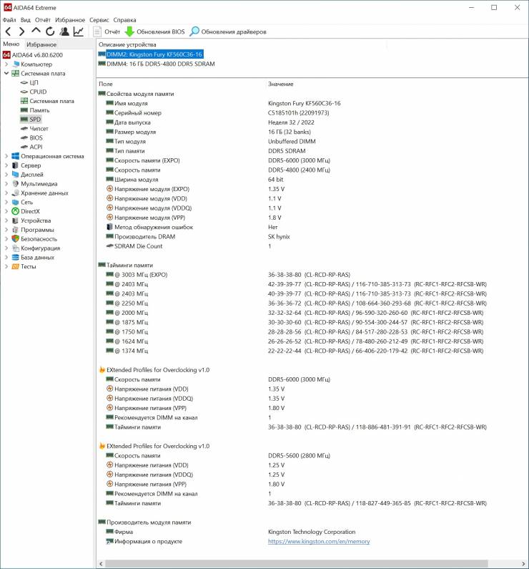Click the Поле column header

(106, 84)
